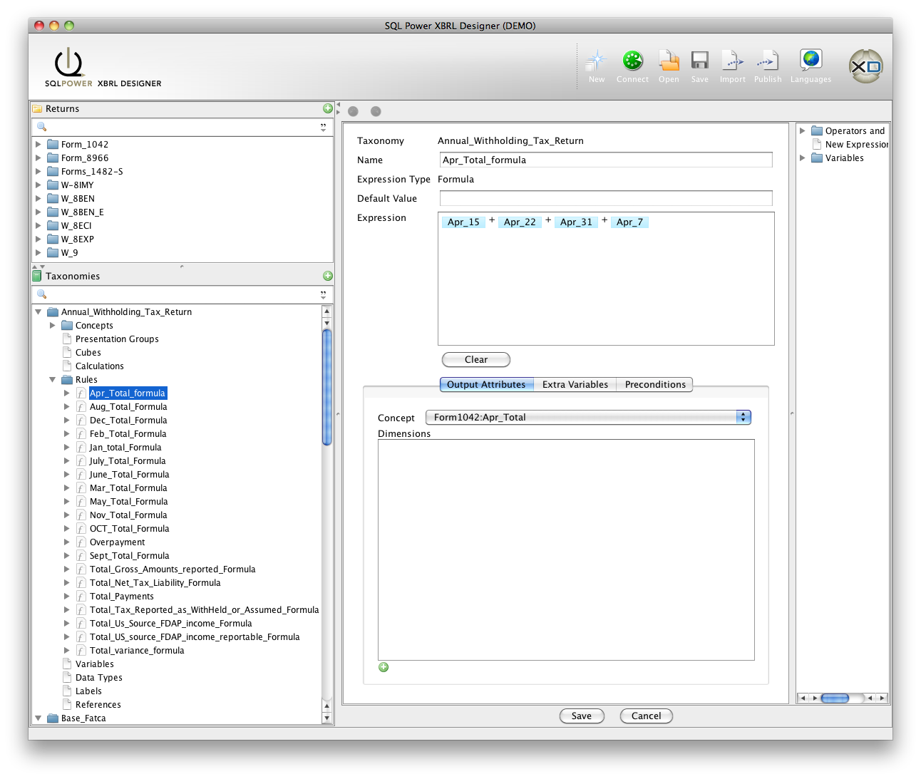Click the Connect toolbar icon
The width and height of the screenshot is (921, 779).
(x=632, y=61)
